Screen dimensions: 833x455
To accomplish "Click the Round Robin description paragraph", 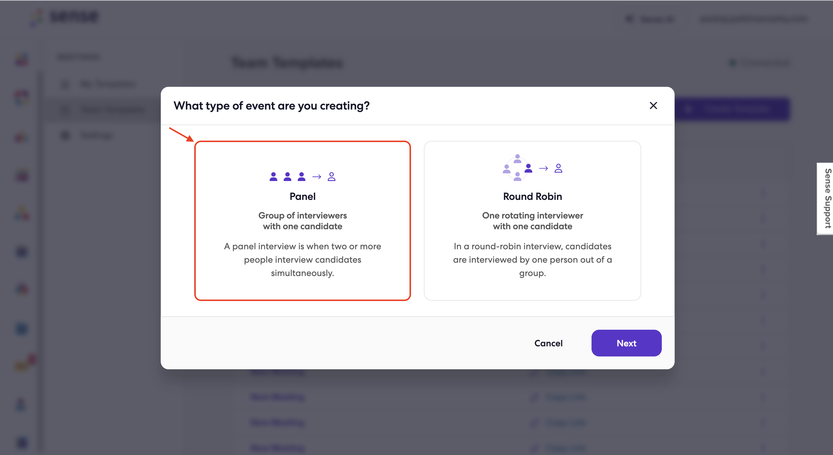I will [x=532, y=260].
